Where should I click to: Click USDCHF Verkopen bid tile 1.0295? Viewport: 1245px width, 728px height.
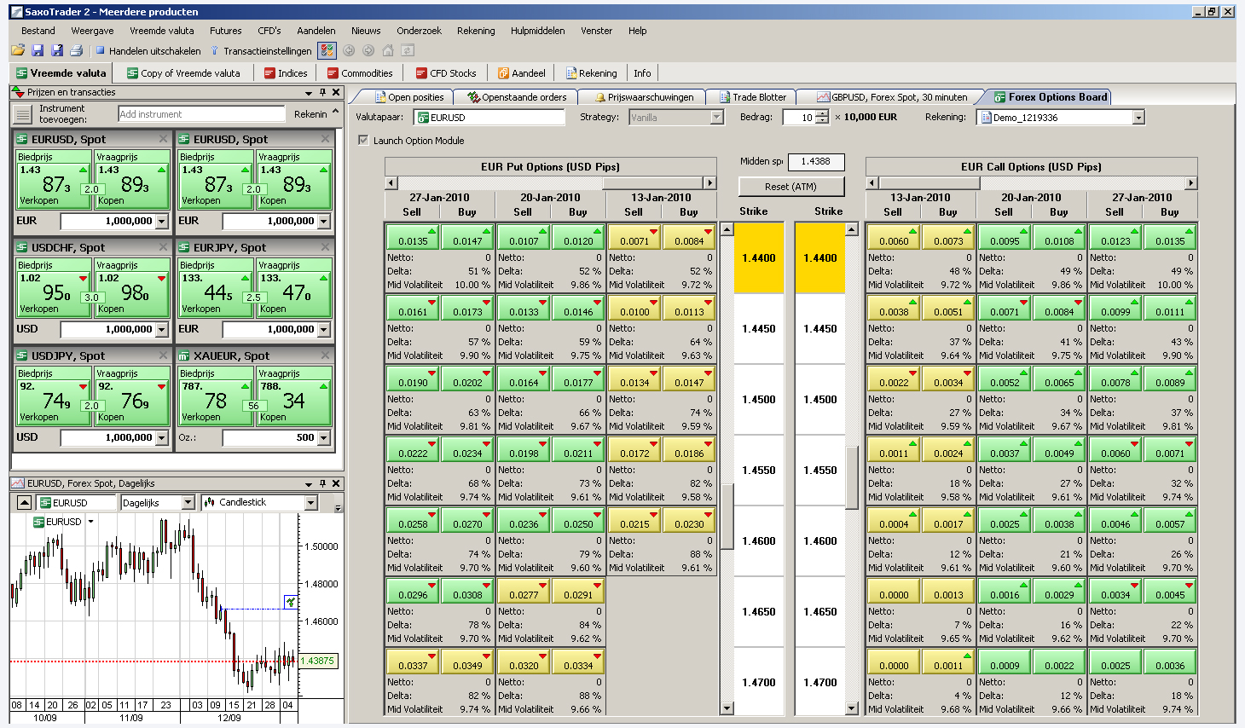click(53, 287)
